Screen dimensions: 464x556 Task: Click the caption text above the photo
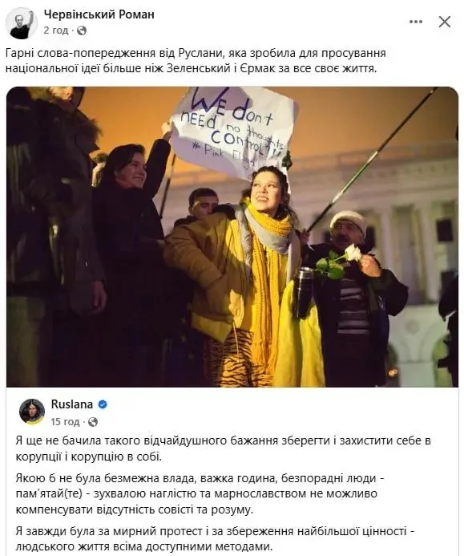pos(196,61)
